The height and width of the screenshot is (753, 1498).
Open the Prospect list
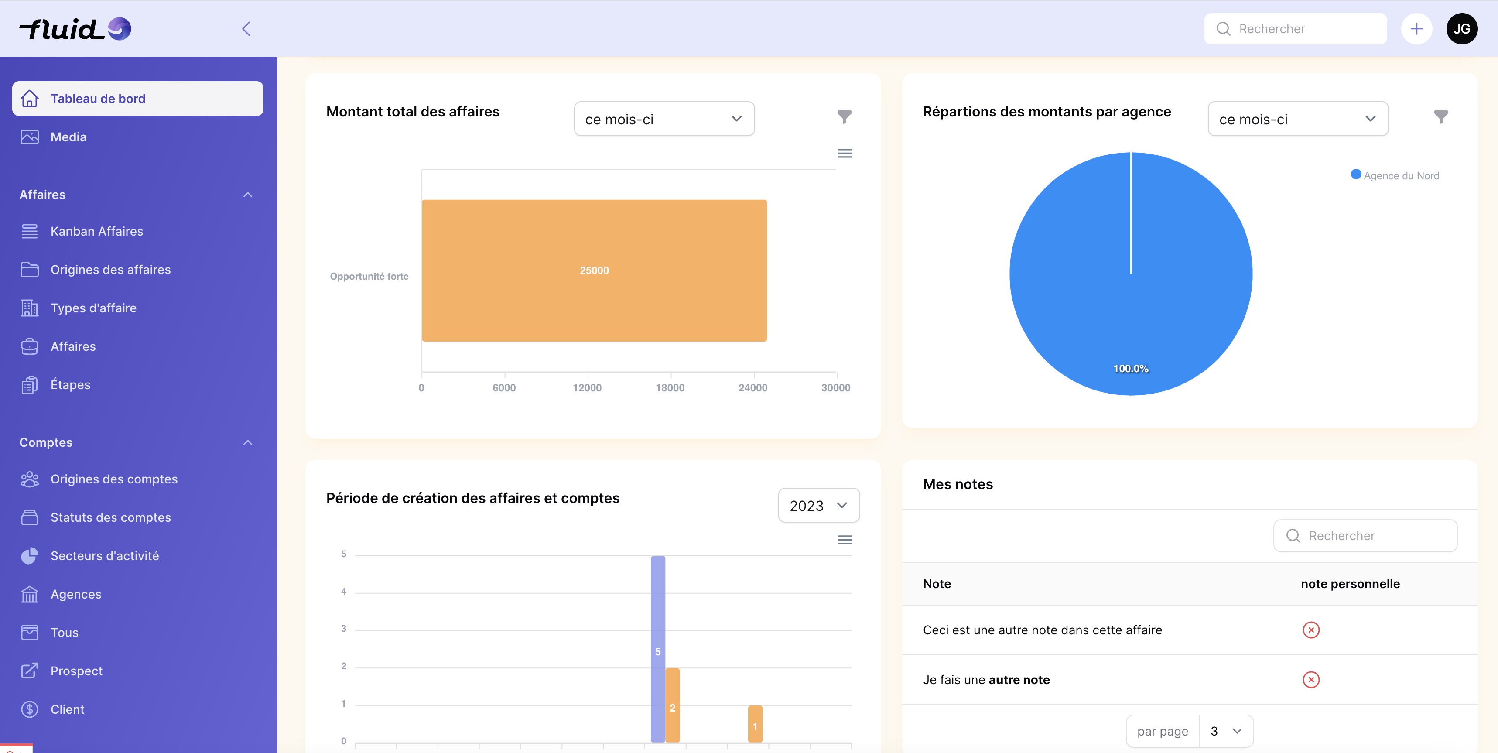[76, 671]
